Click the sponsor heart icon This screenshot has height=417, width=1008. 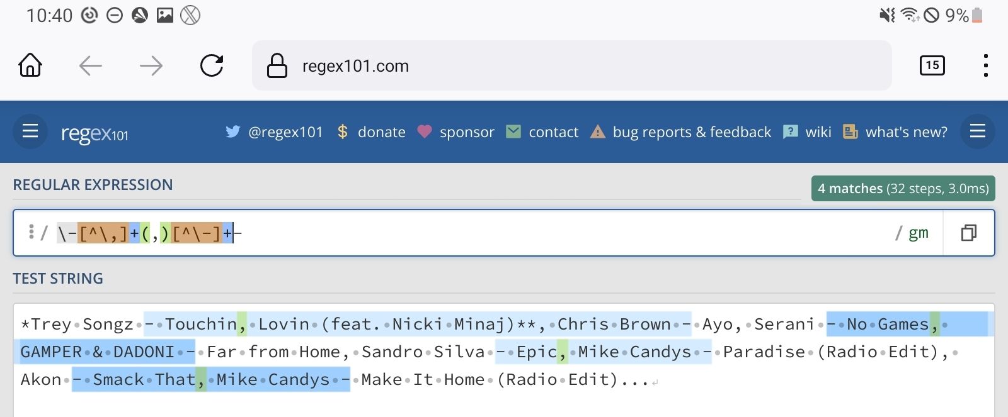425,131
